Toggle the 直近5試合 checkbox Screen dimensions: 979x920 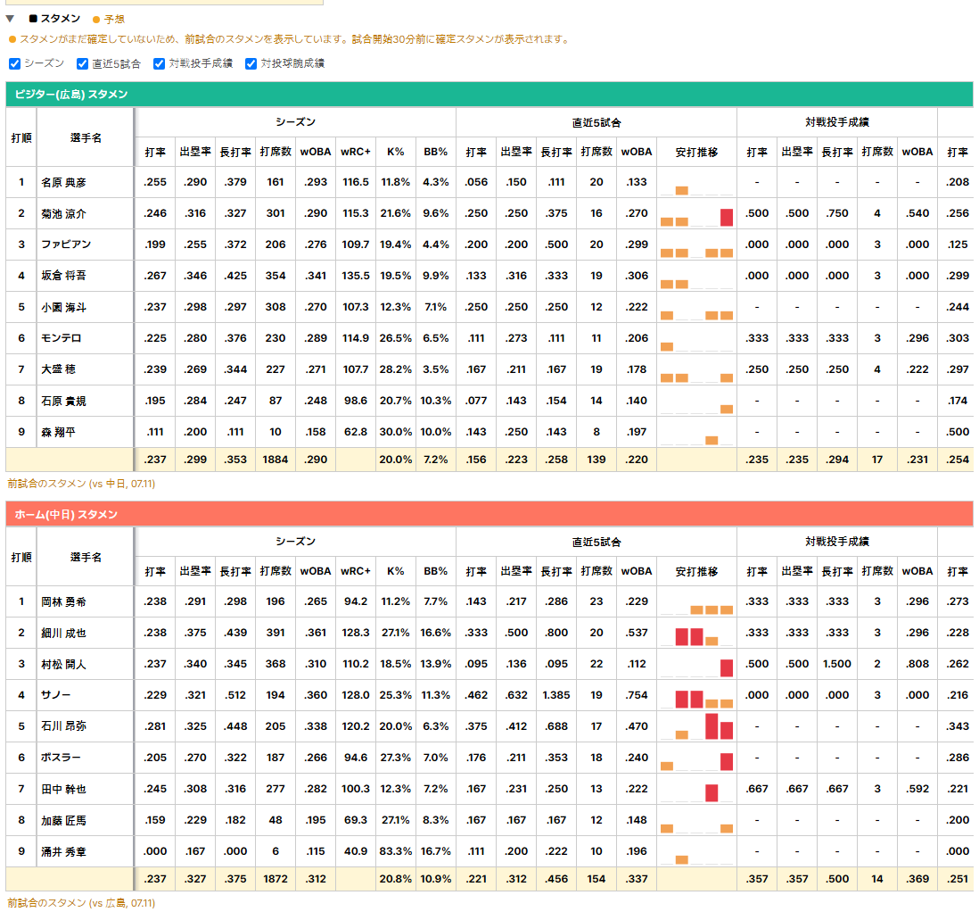click(x=82, y=63)
